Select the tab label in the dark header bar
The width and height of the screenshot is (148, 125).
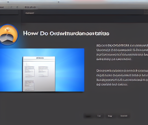click(30, 13)
